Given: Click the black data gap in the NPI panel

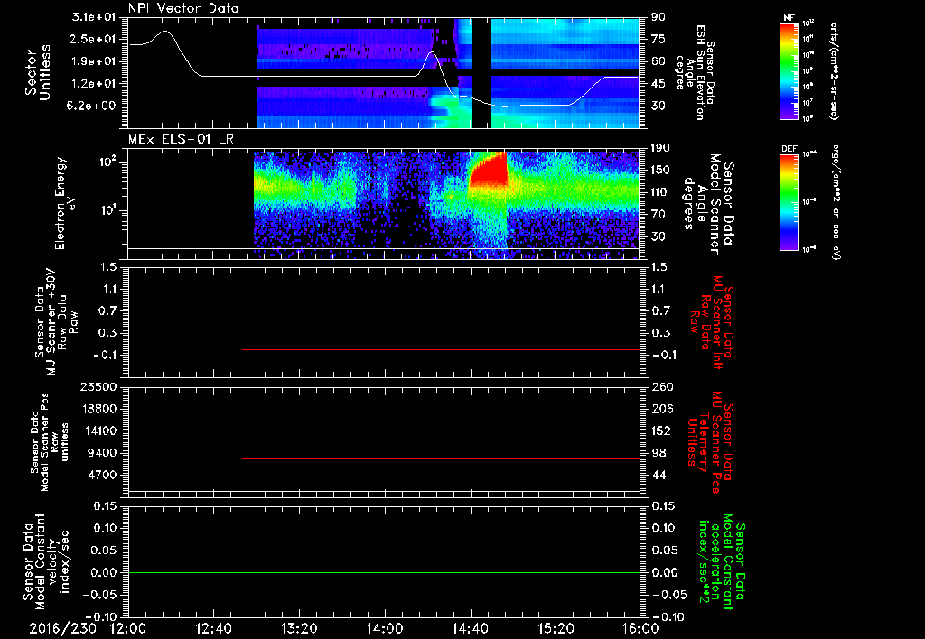Looking at the screenshot, I should pos(481,72).
